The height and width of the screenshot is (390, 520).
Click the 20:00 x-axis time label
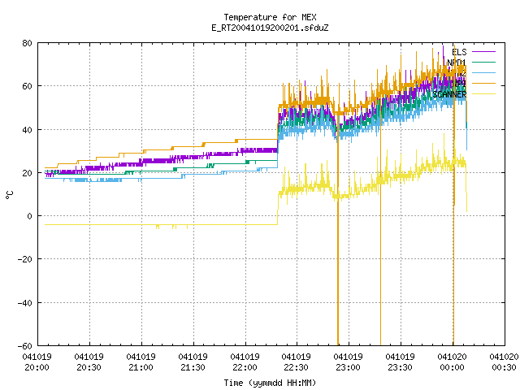point(37,367)
